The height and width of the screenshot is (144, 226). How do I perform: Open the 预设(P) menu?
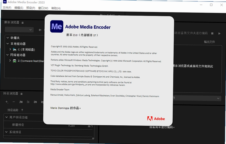click(31, 8)
